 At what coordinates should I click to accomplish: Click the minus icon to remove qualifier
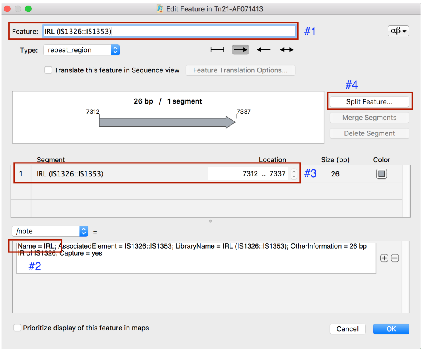pyautogui.click(x=395, y=258)
